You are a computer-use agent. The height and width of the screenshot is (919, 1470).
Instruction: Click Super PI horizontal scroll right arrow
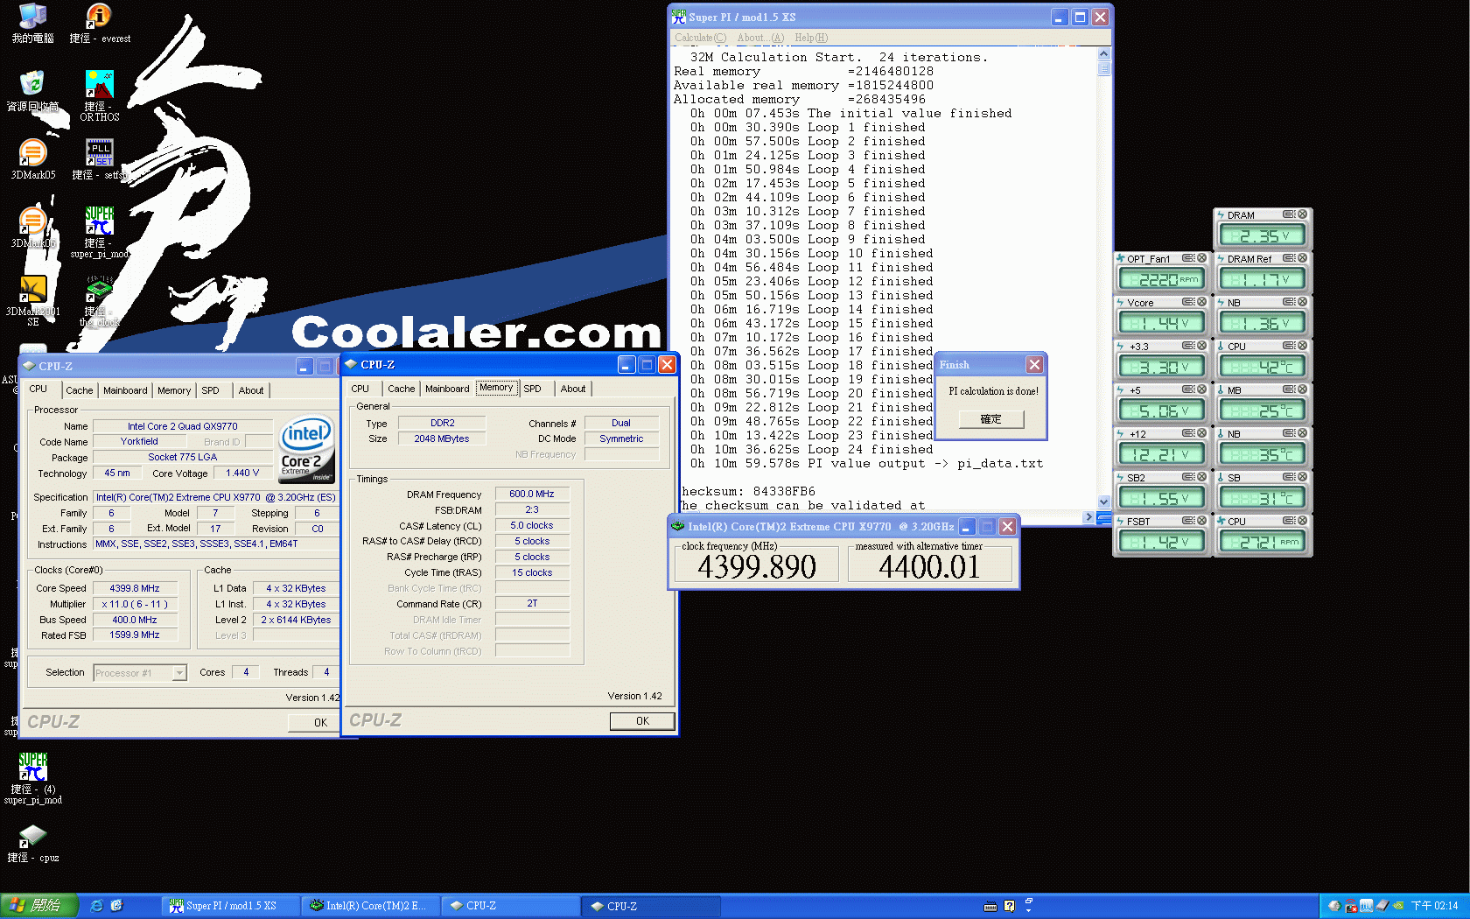click(1088, 517)
